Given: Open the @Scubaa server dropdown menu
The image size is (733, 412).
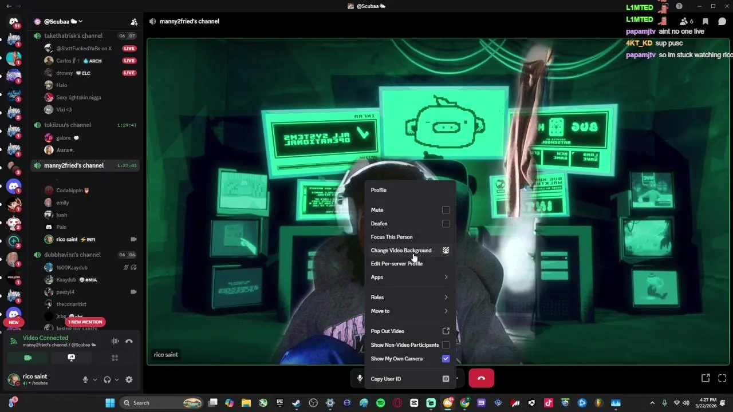Looking at the screenshot, I should point(63,22).
